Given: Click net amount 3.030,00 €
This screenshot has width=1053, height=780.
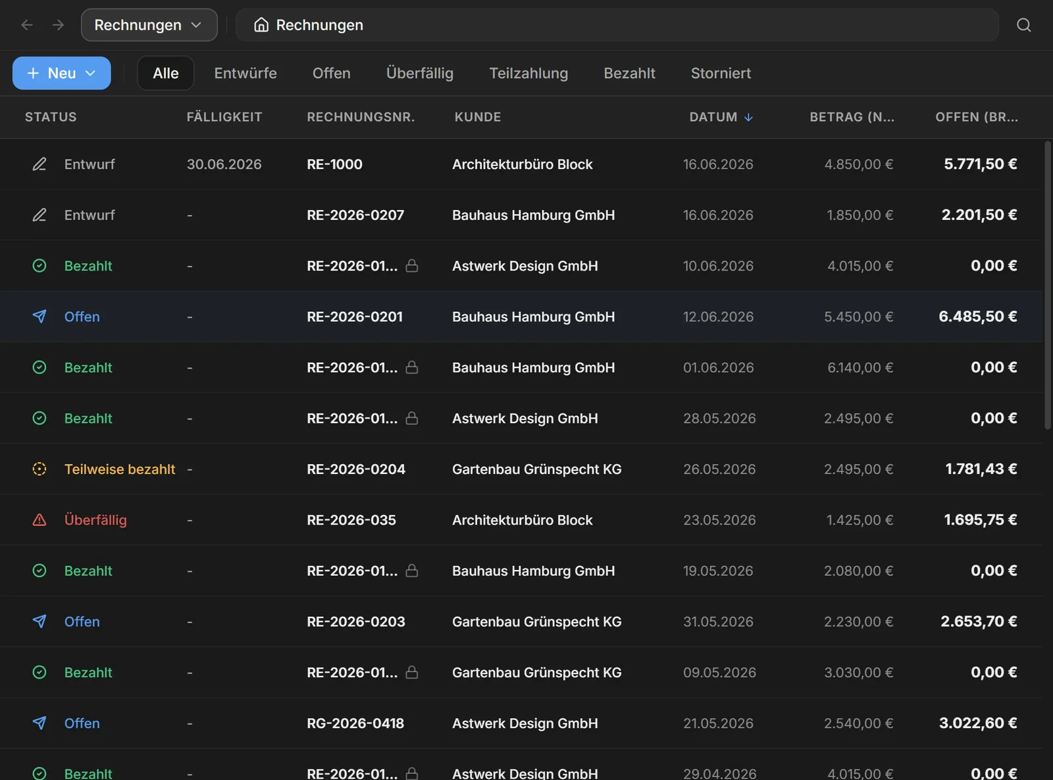Looking at the screenshot, I should tap(859, 672).
